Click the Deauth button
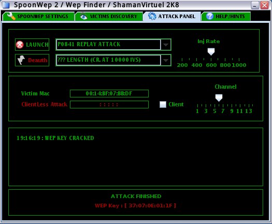Screen dimensions: 272x224 pyautogui.click(x=32, y=60)
